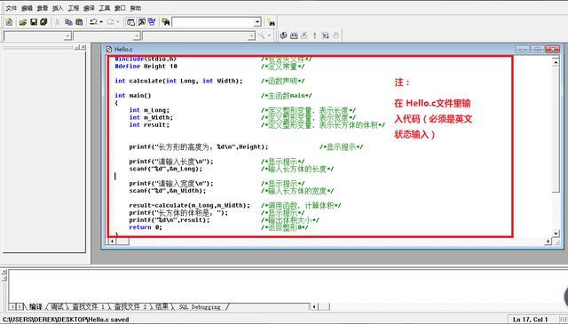Screen dimensions: 568x324
Task: Click the Copy icon in toolbar
Action: 69,22
